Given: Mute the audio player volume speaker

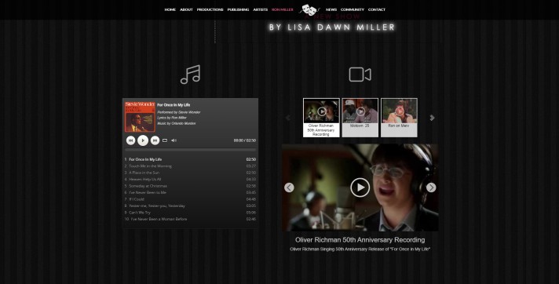Looking at the screenshot, I should (174, 140).
